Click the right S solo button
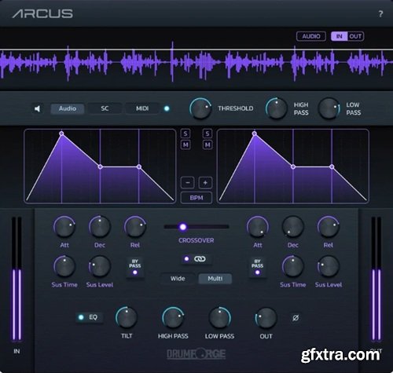 click(208, 133)
